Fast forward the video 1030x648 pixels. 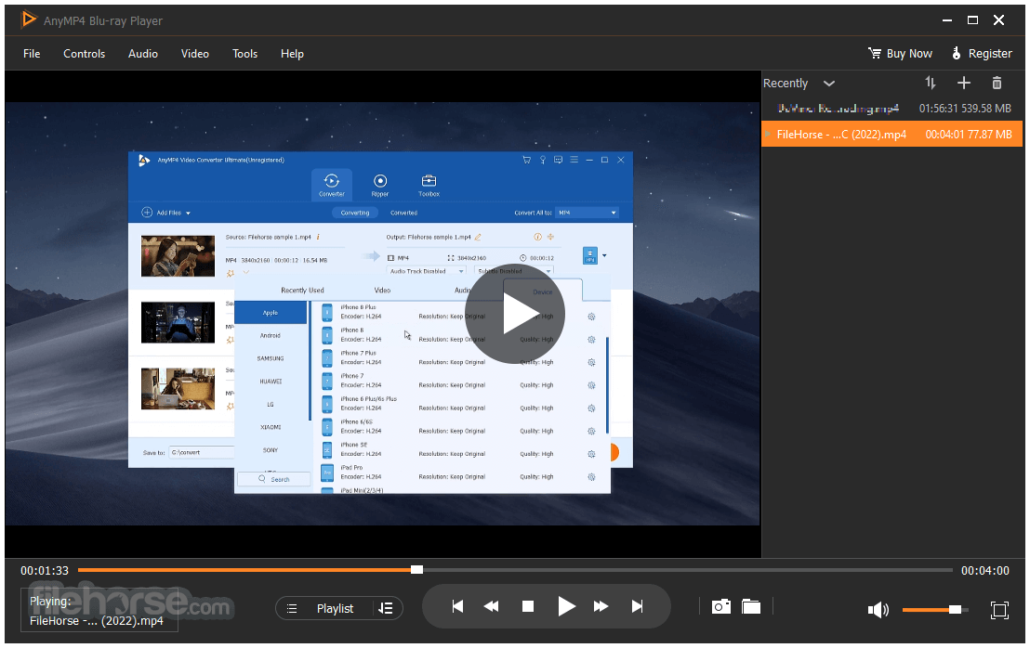click(x=601, y=606)
